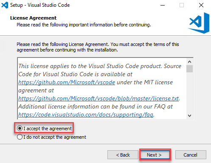Minimize the Setup window

click(163, 6)
